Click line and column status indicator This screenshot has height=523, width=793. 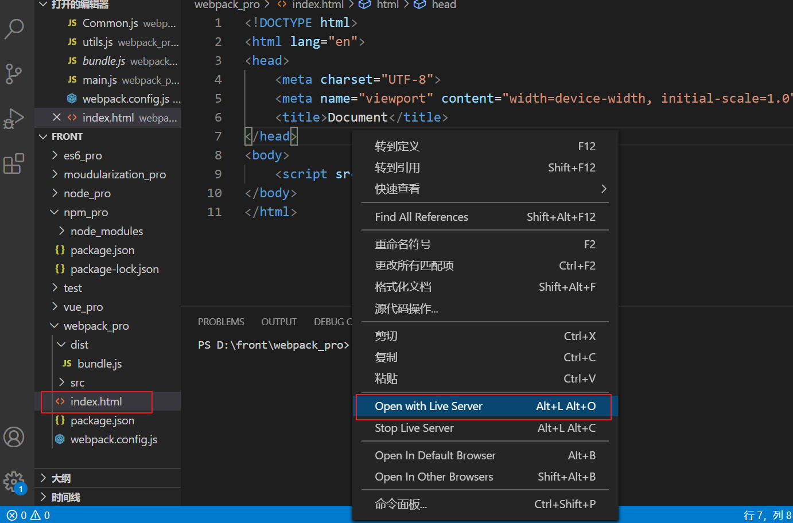tap(767, 515)
